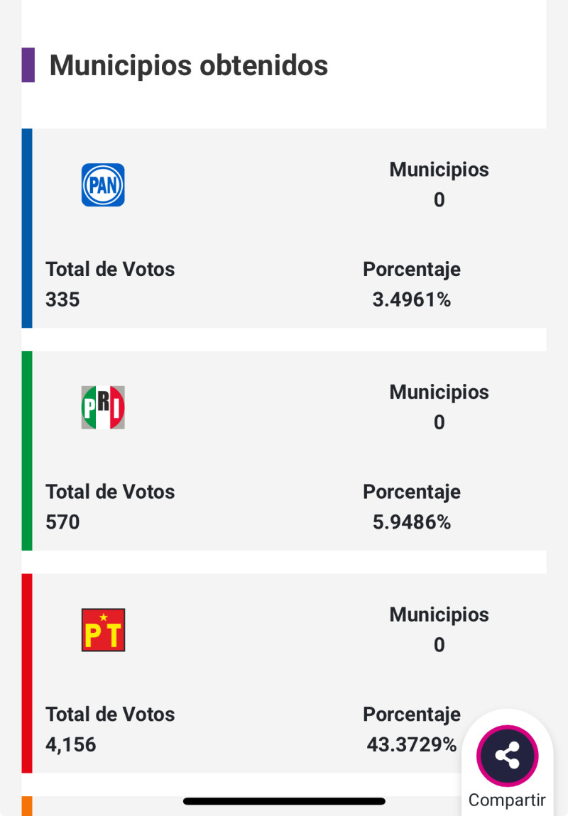Click the Municipios count in PAN card
This screenshot has height=816, width=568.
pos(439,200)
